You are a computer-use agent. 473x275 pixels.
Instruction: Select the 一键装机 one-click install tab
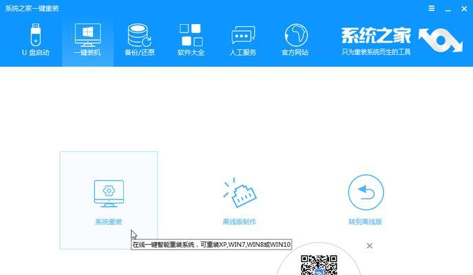[87, 40]
